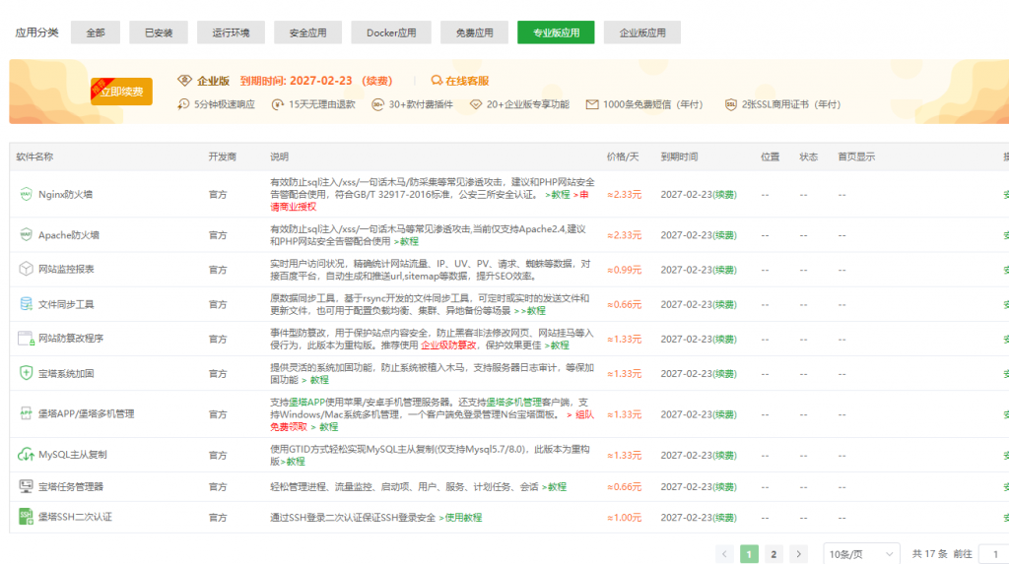This screenshot has height=564, width=1009.
Task: Click the 文件同步工具 database icon
Action: 26,304
